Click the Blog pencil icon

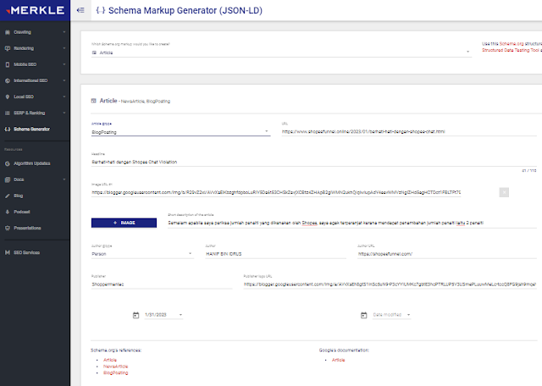tap(8, 196)
